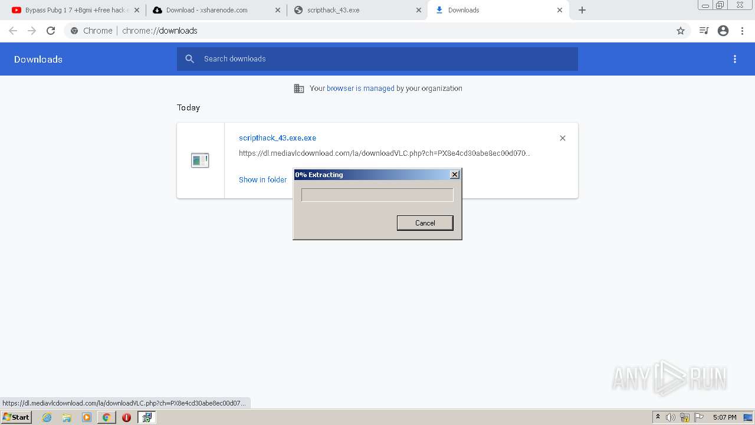Open network tray icon
Viewport: 755px width, 425px height.
685,417
